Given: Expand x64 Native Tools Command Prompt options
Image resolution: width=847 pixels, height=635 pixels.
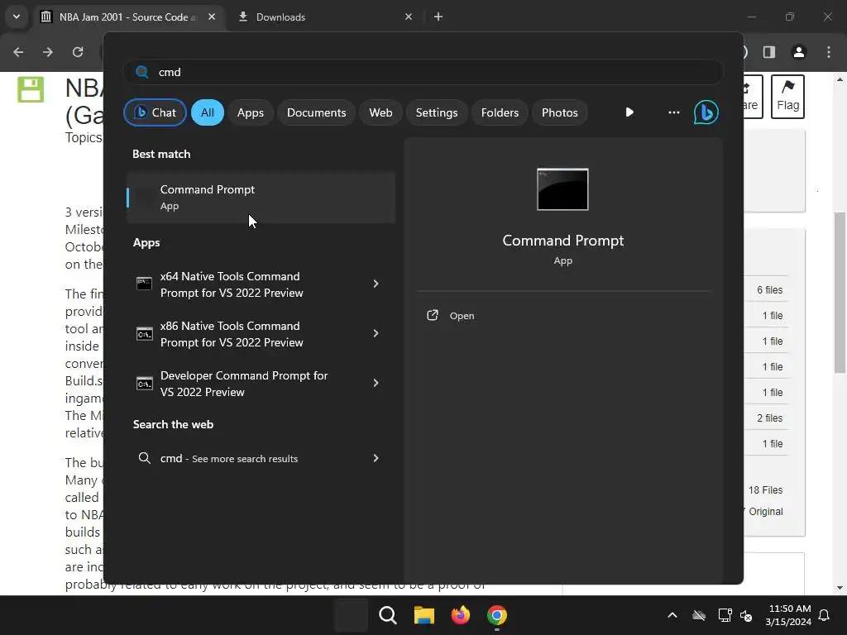Looking at the screenshot, I should click(376, 284).
